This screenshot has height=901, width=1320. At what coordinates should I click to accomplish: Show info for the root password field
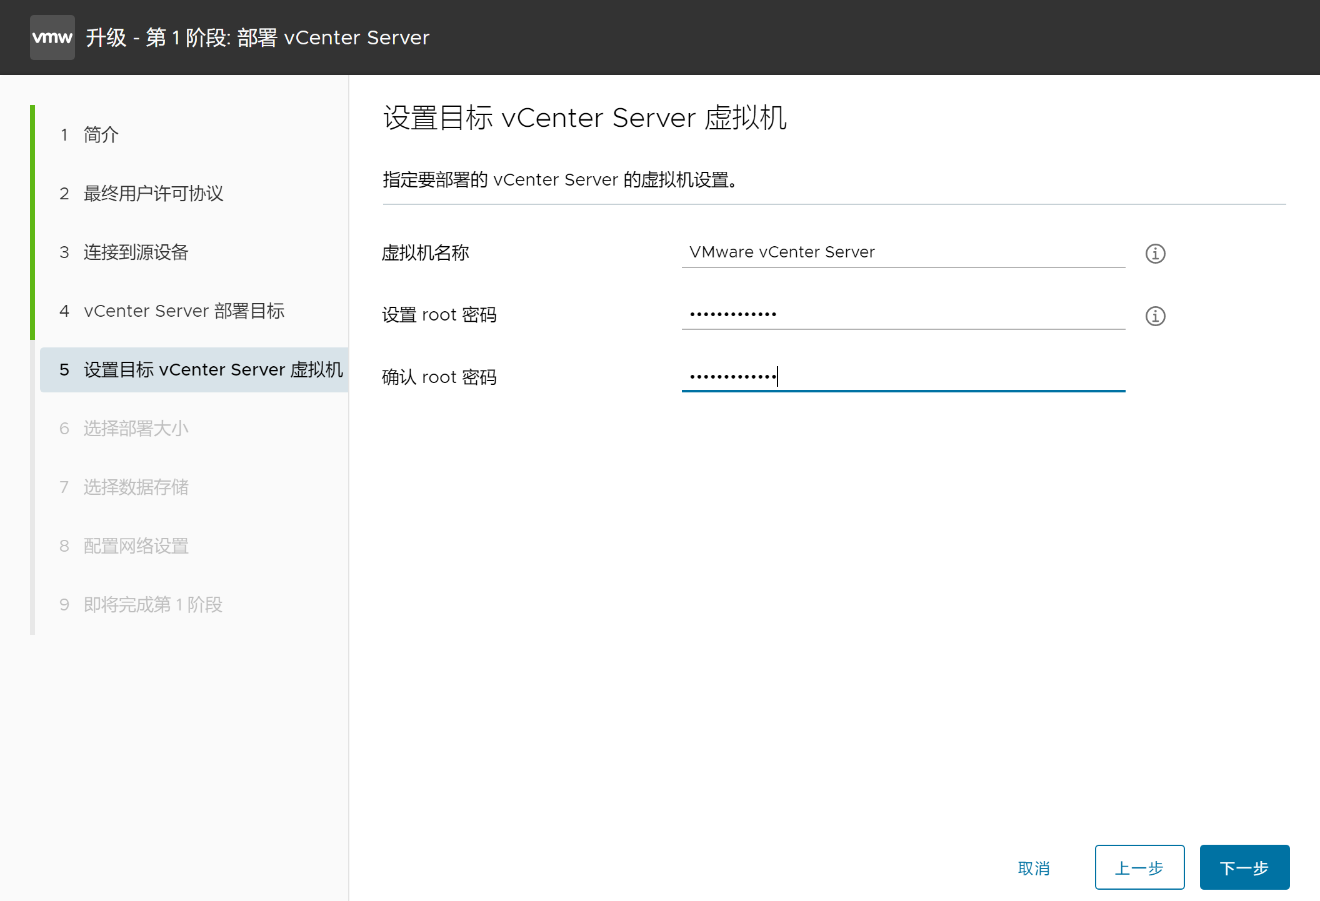[1155, 316]
